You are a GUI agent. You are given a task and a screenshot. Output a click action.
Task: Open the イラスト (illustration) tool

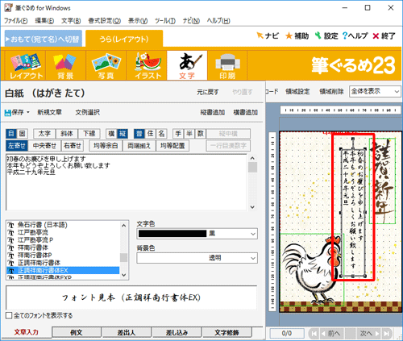click(147, 65)
